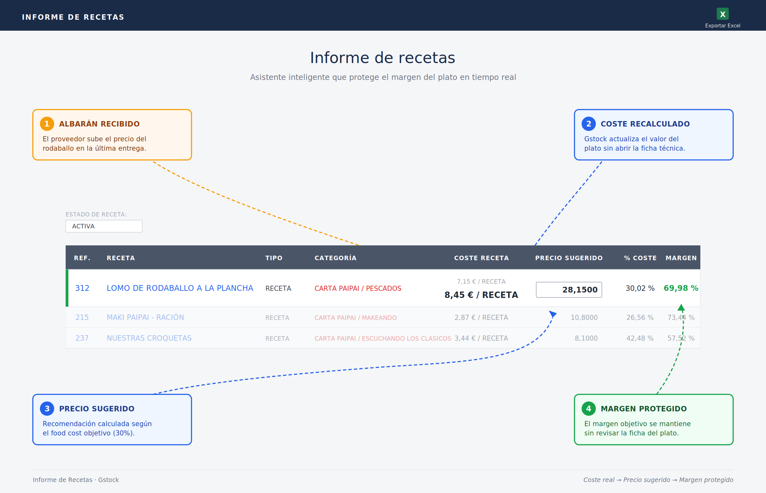This screenshot has width=766, height=493.
Task: Click the RECETA type cell for rodaballo
Action: click(x=278, y=289)
